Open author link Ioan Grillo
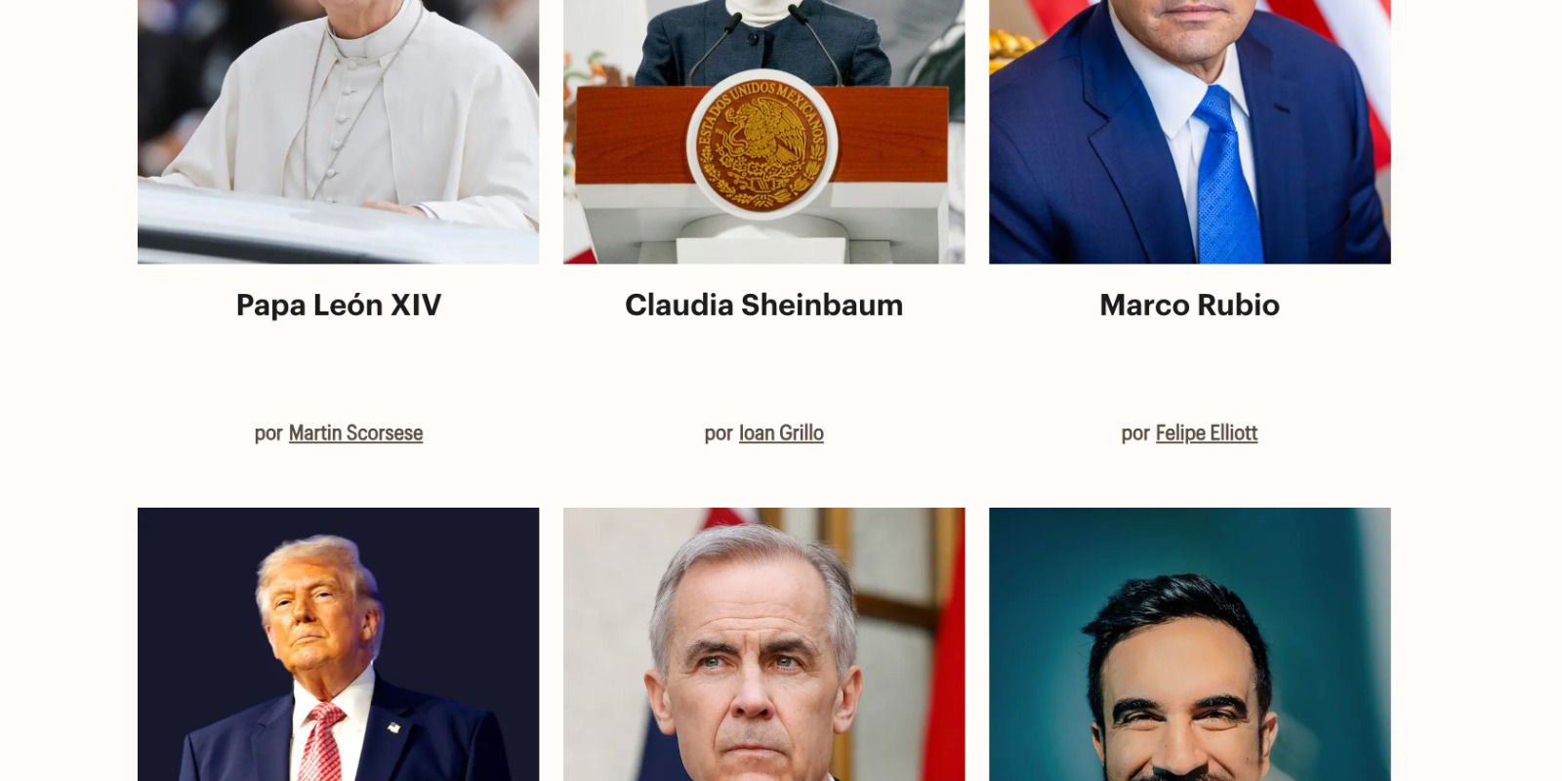The width and height of the screenshot is (1562, 781). click(781, 433)
